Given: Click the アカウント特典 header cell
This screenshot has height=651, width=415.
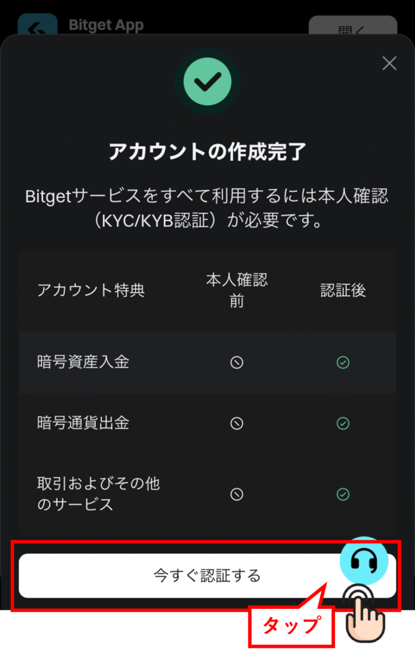Looking at the screenshot, I should pyautogui.click(x=91, y=291).
